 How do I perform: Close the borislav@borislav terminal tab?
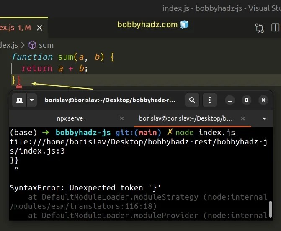point(243,118)
